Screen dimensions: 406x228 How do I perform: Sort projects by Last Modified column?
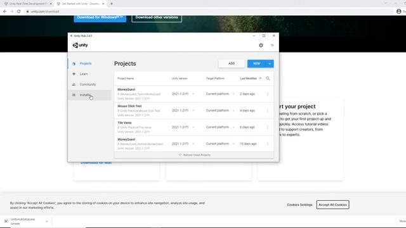tap(251, 79)
